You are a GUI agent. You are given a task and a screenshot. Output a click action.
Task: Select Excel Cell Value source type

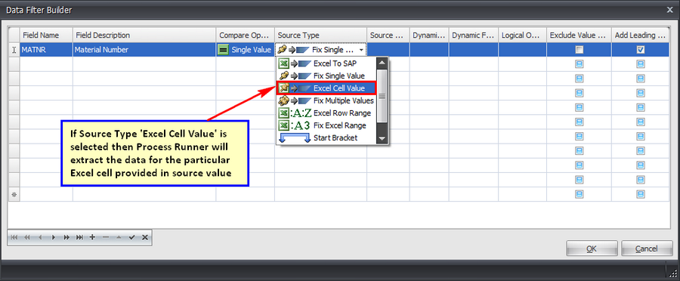326,88
